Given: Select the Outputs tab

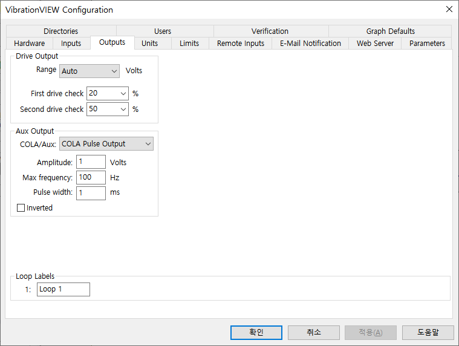Looking at the screenshot, I should tap(112, 42).
